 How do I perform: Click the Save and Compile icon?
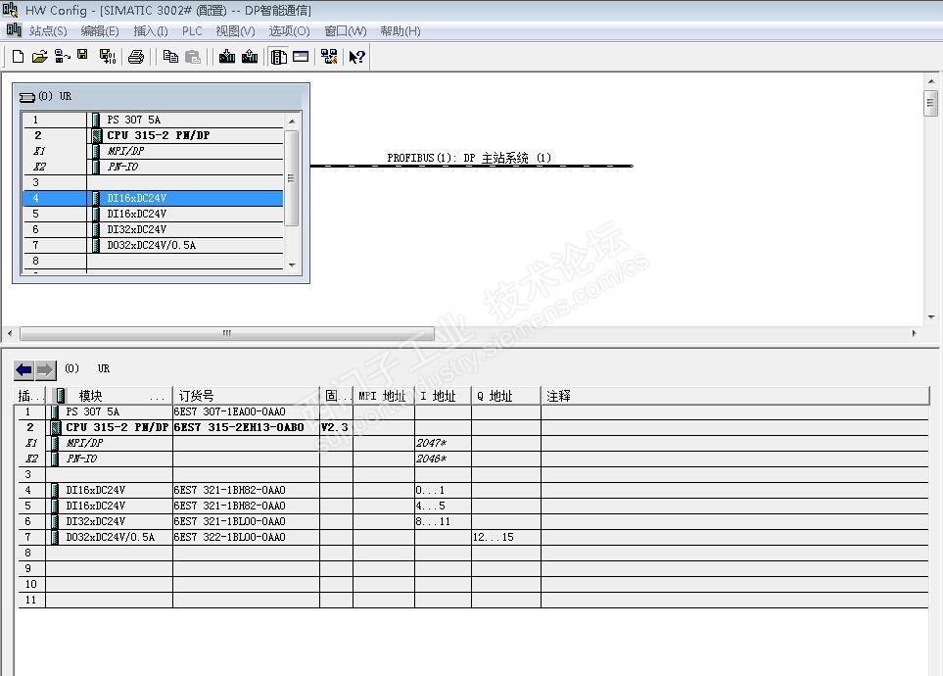click(x=108, y=57)
